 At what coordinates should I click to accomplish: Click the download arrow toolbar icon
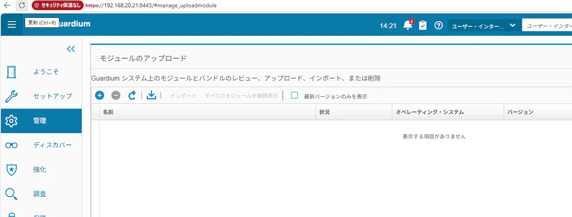(x=151, y=95)
